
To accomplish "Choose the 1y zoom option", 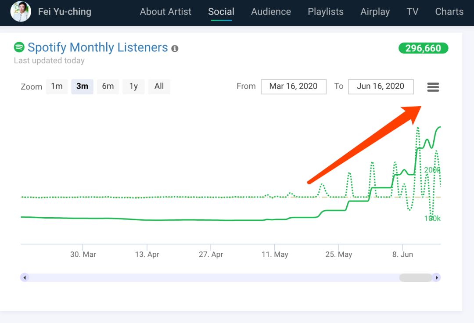I will [133, 86].
